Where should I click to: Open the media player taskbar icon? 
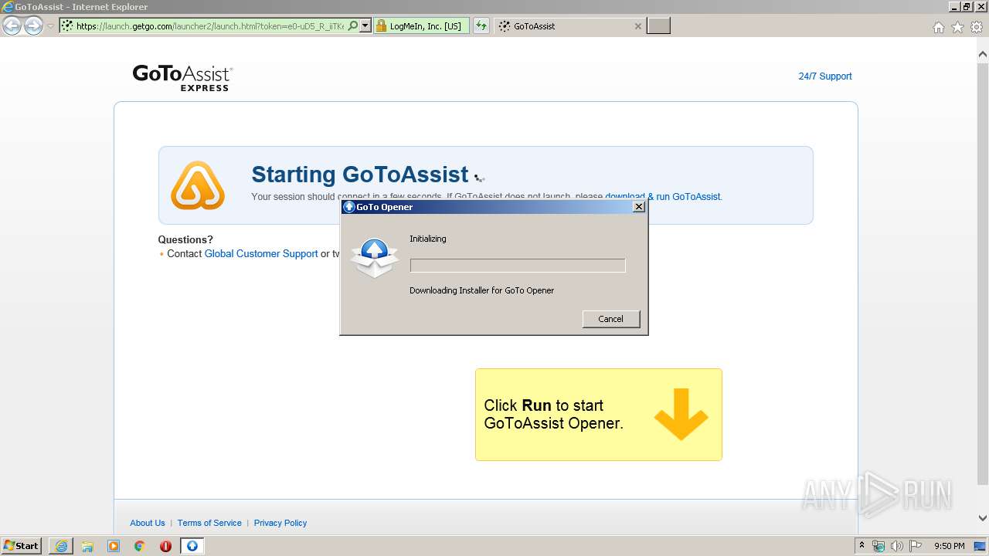coord(114,546)
